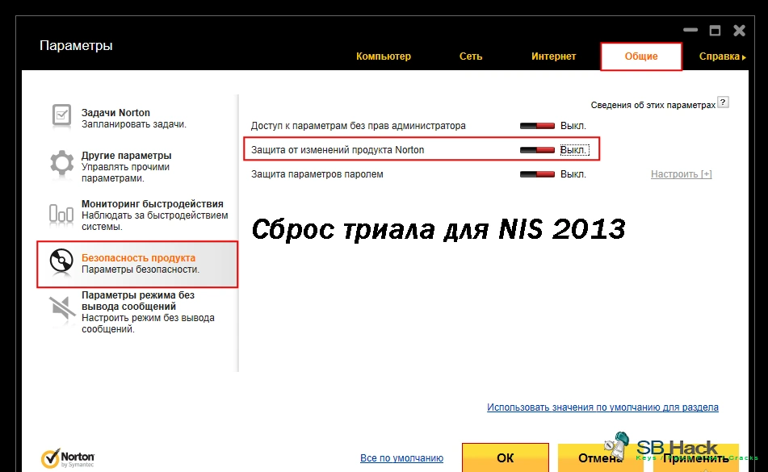Maximize the Параметры window
Viewport: 768px width, 472px height.
click(x=715, y=31)
